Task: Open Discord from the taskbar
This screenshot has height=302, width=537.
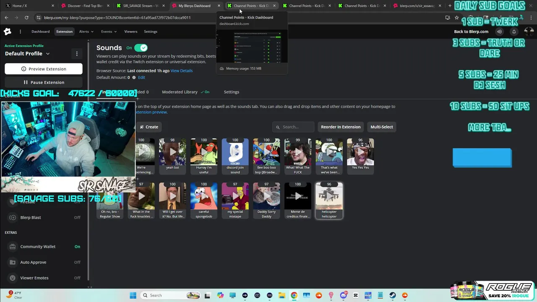Action: [x=344, y=295]
